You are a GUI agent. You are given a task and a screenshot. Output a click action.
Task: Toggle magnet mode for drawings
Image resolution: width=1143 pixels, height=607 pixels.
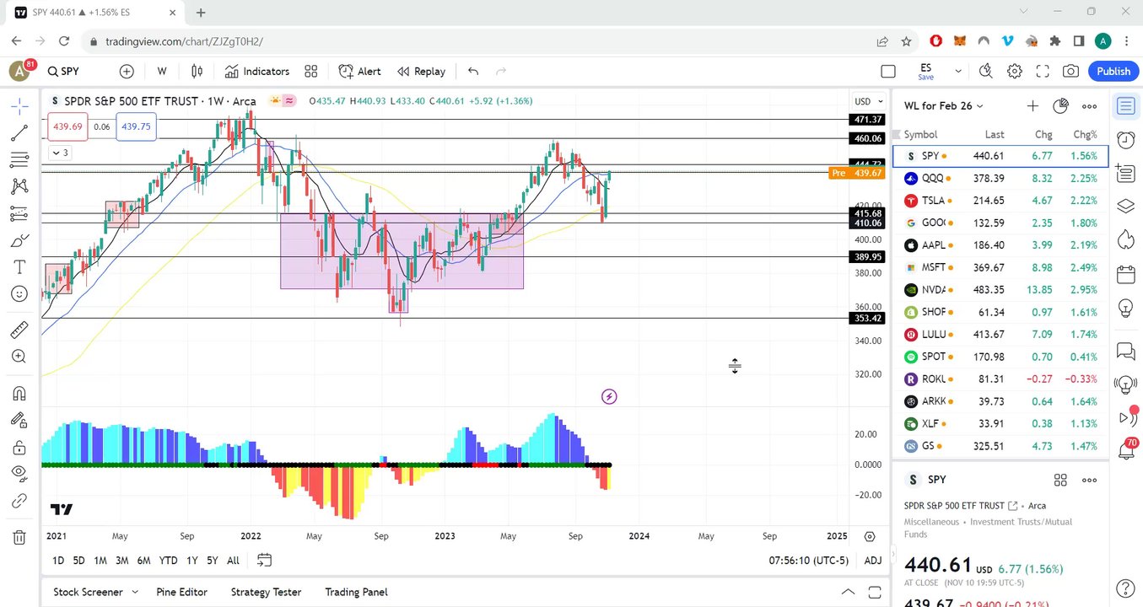(19, 393)
